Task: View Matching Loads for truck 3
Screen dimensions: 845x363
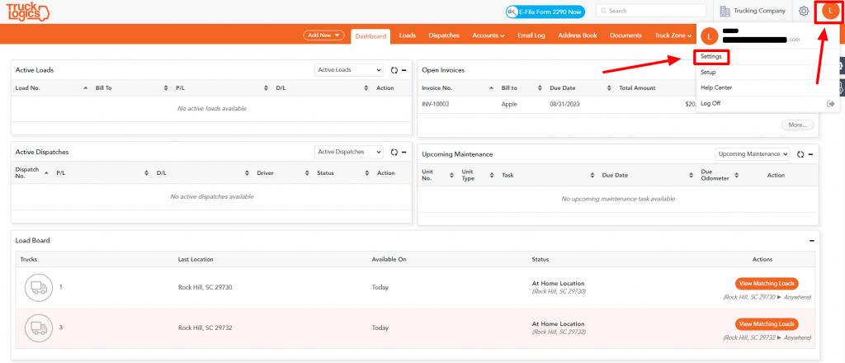Action: tap(767, 323)
